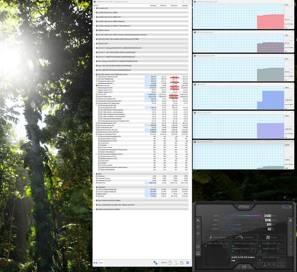Viewport: 297px width, 272px height.
Task: Open Afterburner hardware monitor icon
Action: tap(198, 253)
